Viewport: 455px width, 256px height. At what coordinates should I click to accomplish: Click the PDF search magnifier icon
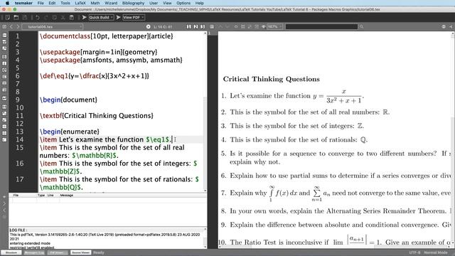pyautogui.click(x=361, y=27)
